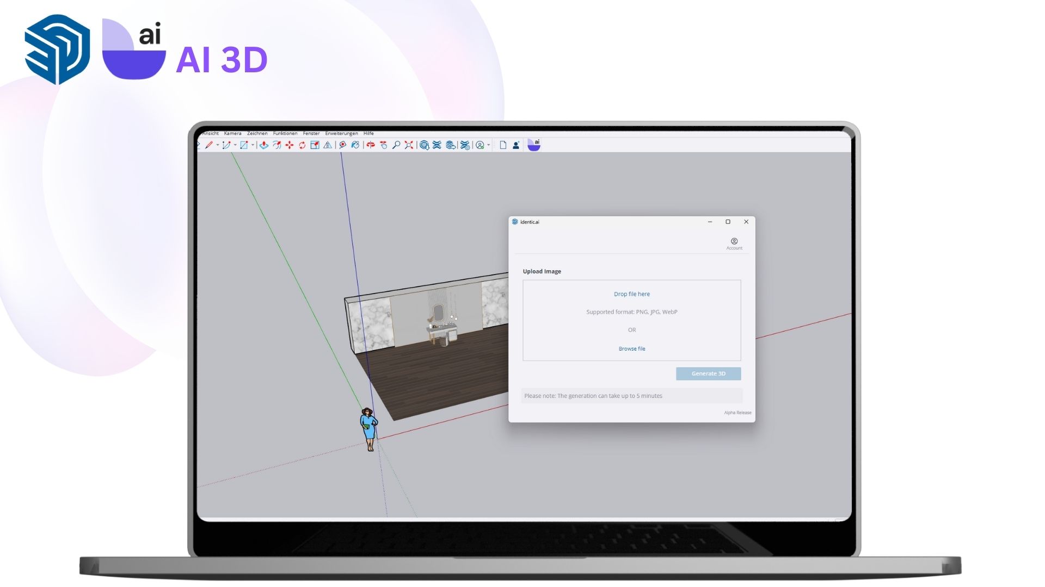Activate the Orbit camera tool
Screen dimensions: 1045x587
(371, 145)
